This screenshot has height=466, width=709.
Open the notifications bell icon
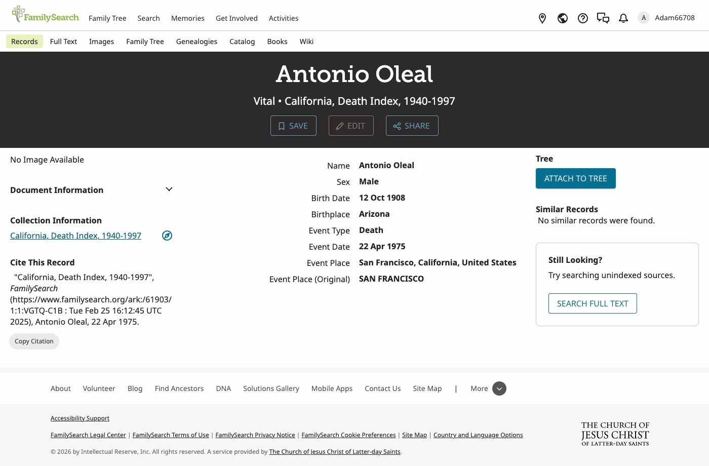point(623,18)
